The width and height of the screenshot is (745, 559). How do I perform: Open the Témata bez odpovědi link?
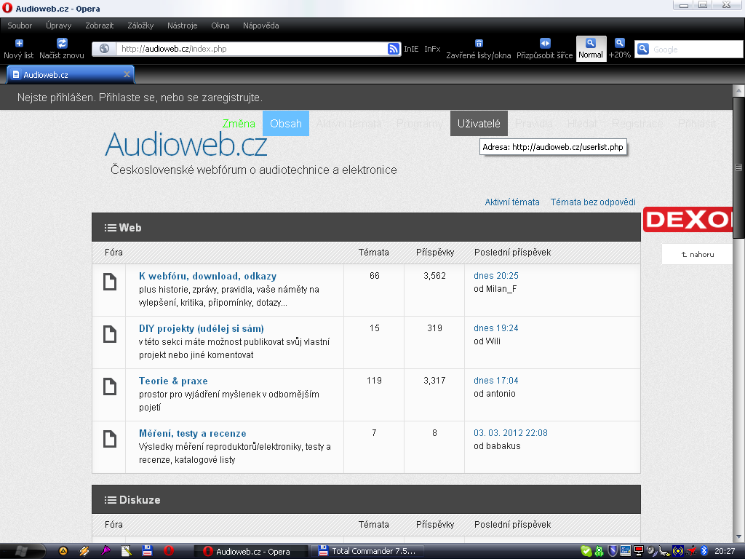point(593,202)
